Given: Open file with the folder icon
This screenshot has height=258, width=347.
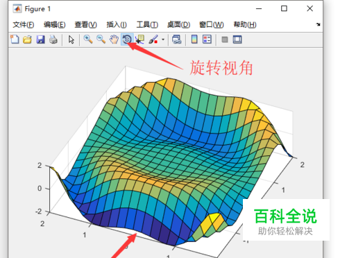Looking at the screenshot, I should click(x=27, y=40).
